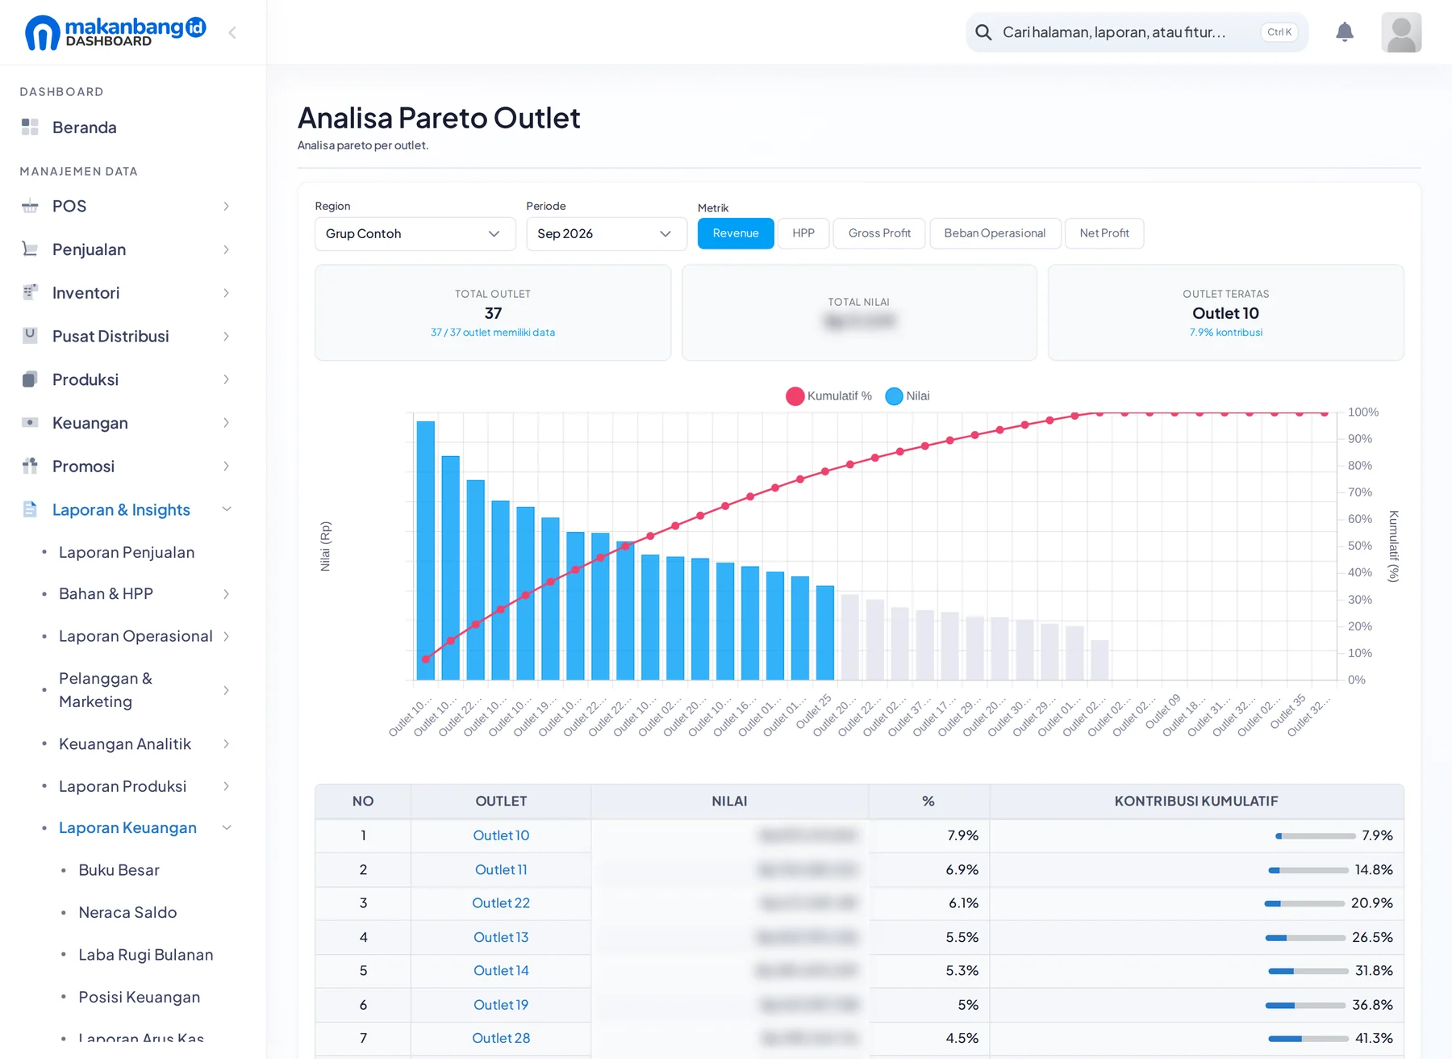Open the Outlet 28 link in table
The image size is (1452, 1059).
[501, 1038]
